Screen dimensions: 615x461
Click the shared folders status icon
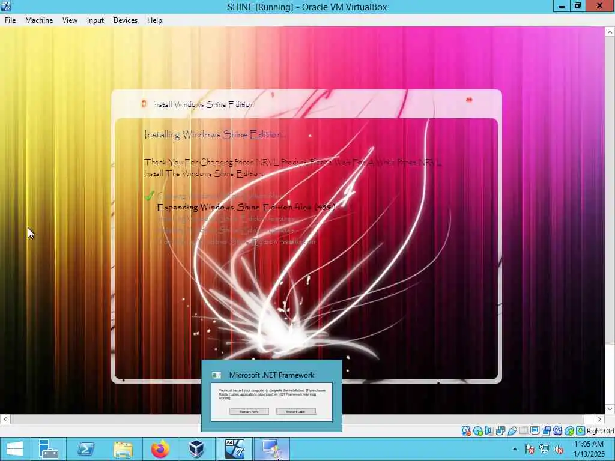pyautogui.click(x=523, y=431)
